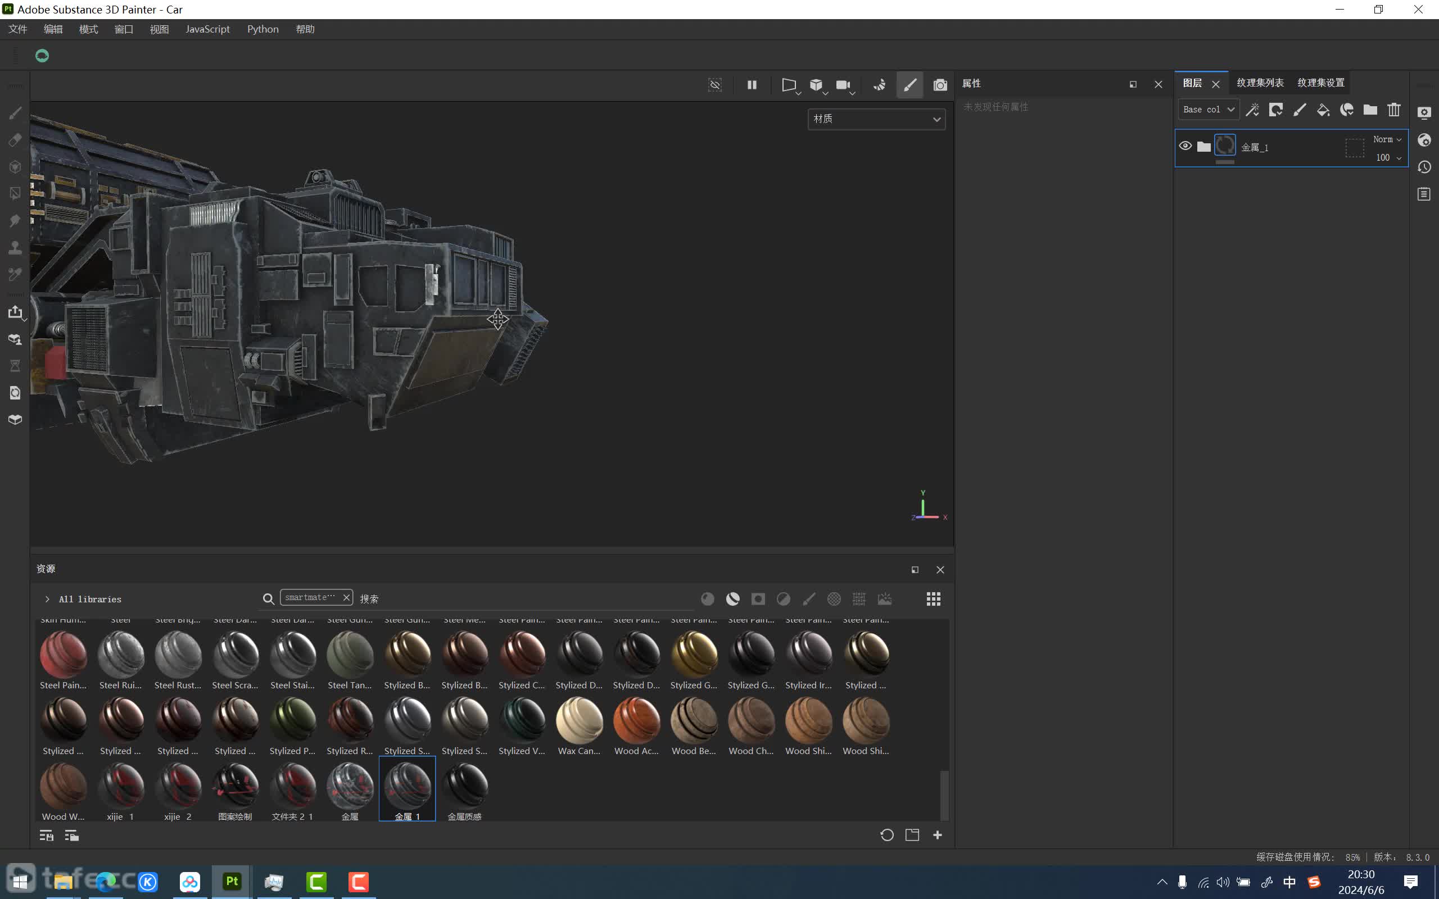Expand the All libraries tree
This screenshot has width=1439, height=899.
click(47, 600)
